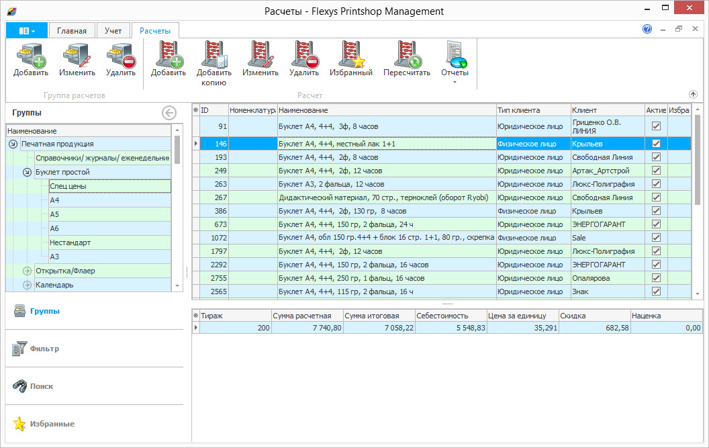The width and height of the screenshot is (709, 448).
Task: Collapse the Буклет простой tree node
Action: click(x=27, y=172)
